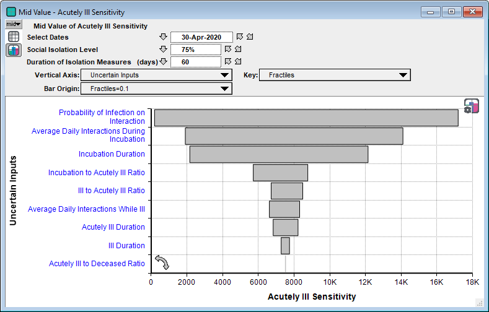
Task: Step to next Duration of Isolation value
Action: pos(238,61)
